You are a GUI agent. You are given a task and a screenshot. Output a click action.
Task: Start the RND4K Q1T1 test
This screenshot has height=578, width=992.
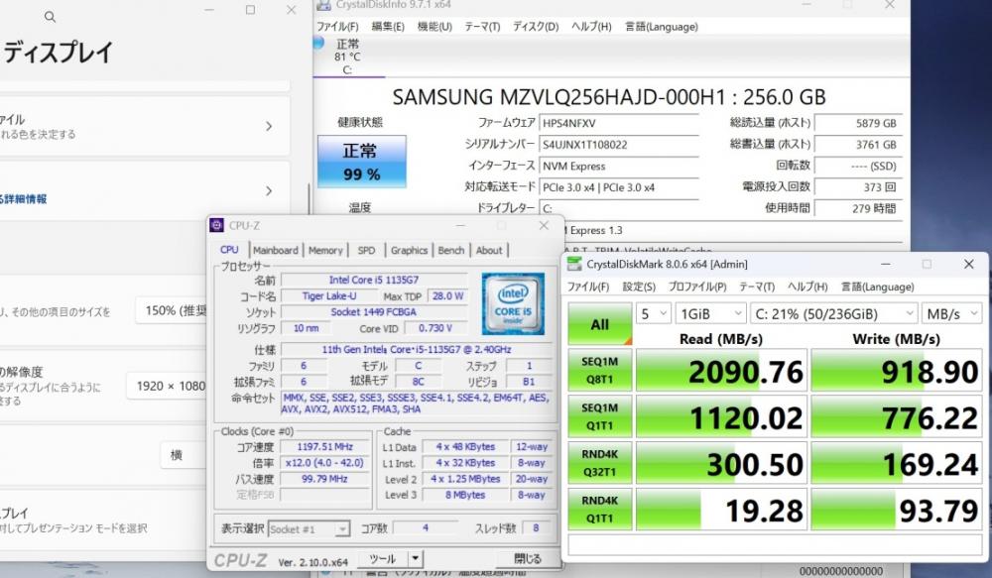600,509
